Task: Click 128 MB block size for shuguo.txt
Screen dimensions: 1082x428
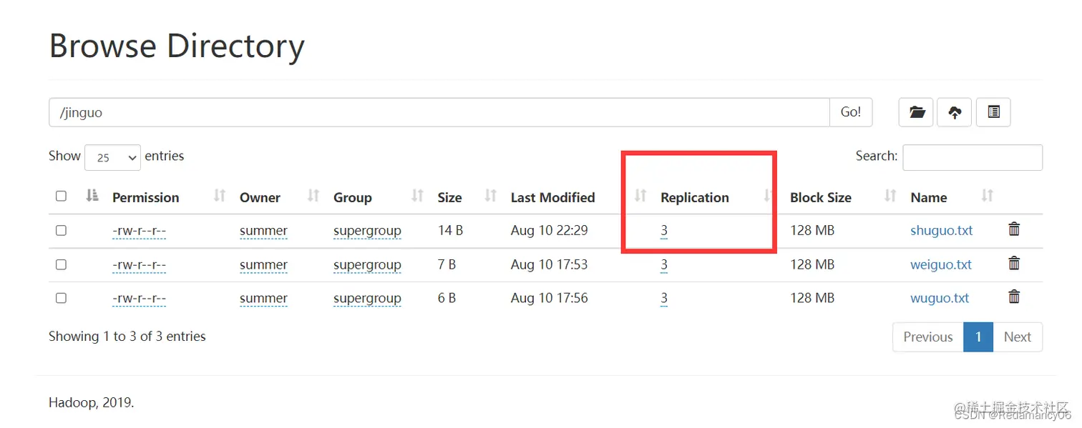Action: [x=812, y=231]
